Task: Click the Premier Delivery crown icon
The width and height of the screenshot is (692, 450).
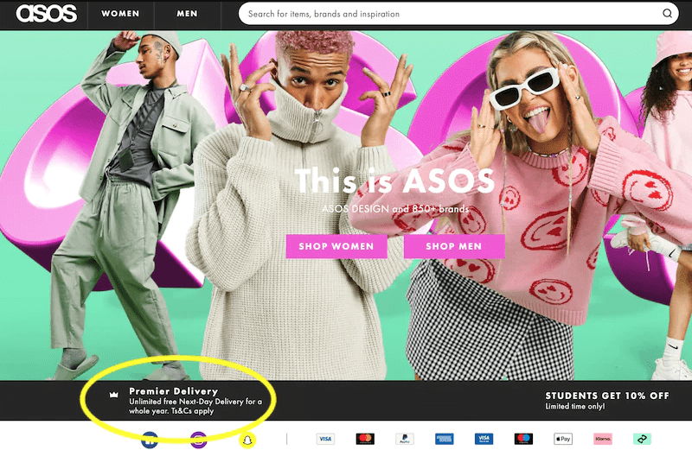Action: pos(113,395)
